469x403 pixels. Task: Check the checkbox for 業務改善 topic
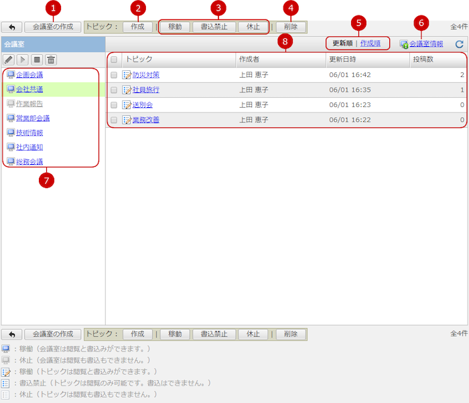114,120
